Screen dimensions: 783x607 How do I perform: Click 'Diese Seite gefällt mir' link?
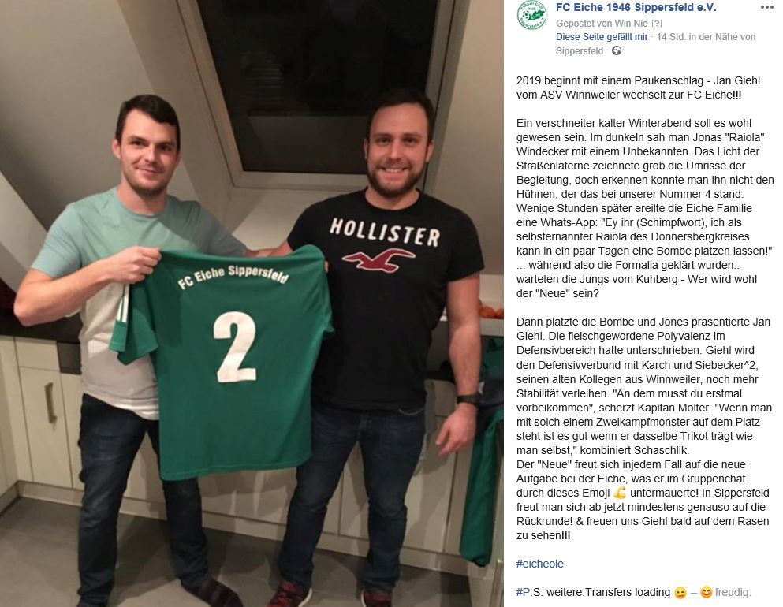coord(602,36)
